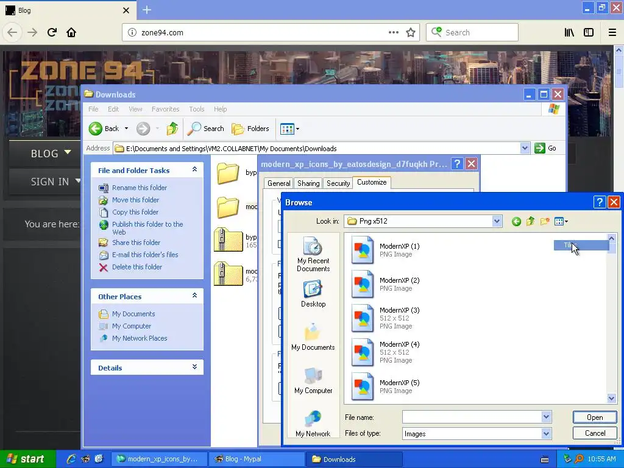The width and height of the screenshot is (624, 468).
Task: Toggle the browser sidebar icon
Action: (x=589, y=33)
